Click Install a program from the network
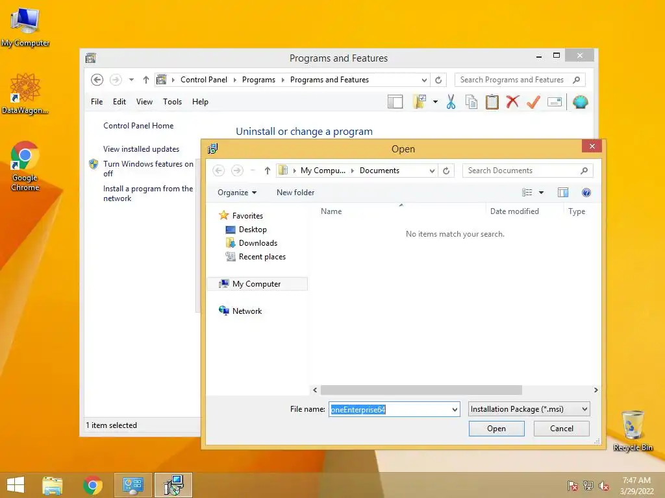 148,193
